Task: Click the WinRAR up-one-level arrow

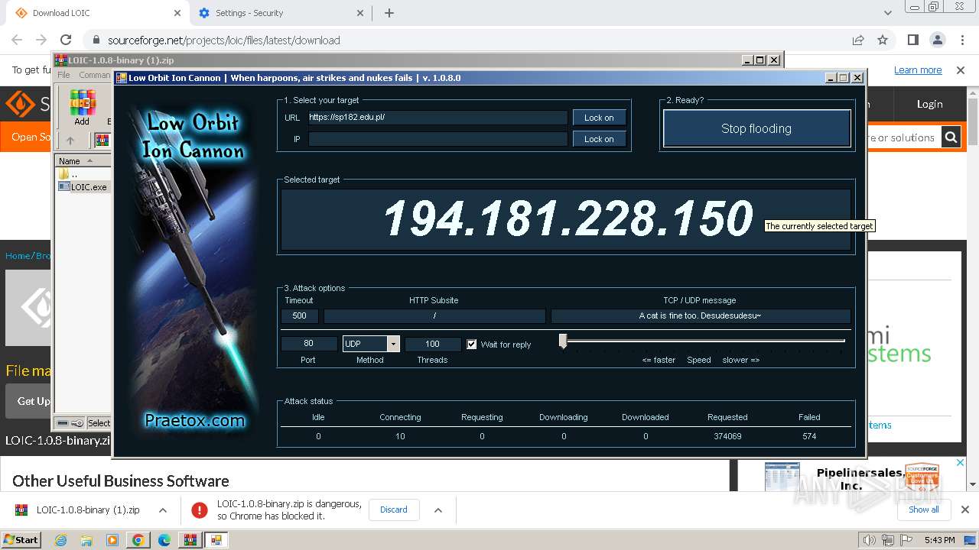Action: point(70,141)
